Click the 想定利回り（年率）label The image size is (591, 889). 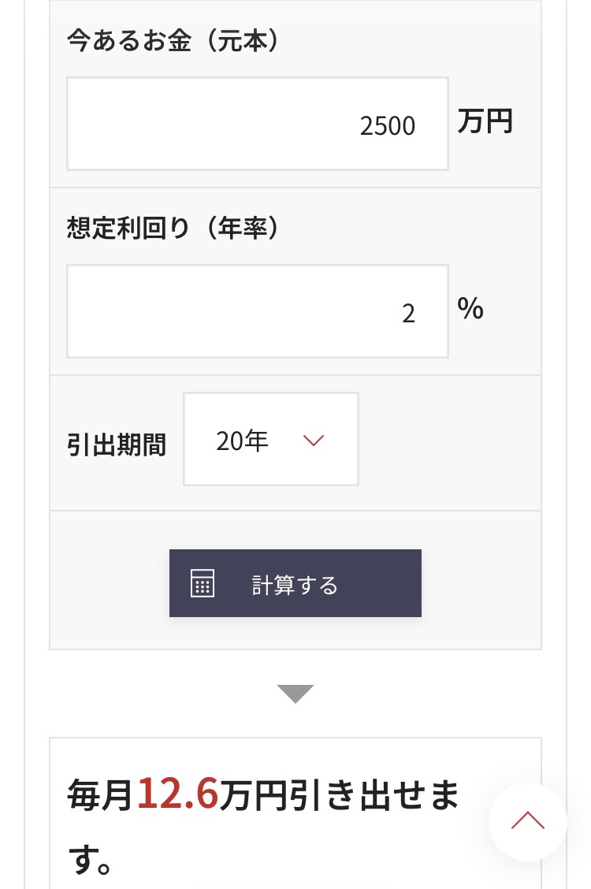pyautogui.click(x=173, y=229)
